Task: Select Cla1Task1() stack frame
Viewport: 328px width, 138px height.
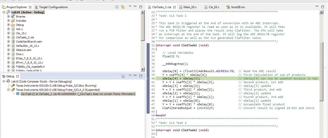Action: pos(78,94)
